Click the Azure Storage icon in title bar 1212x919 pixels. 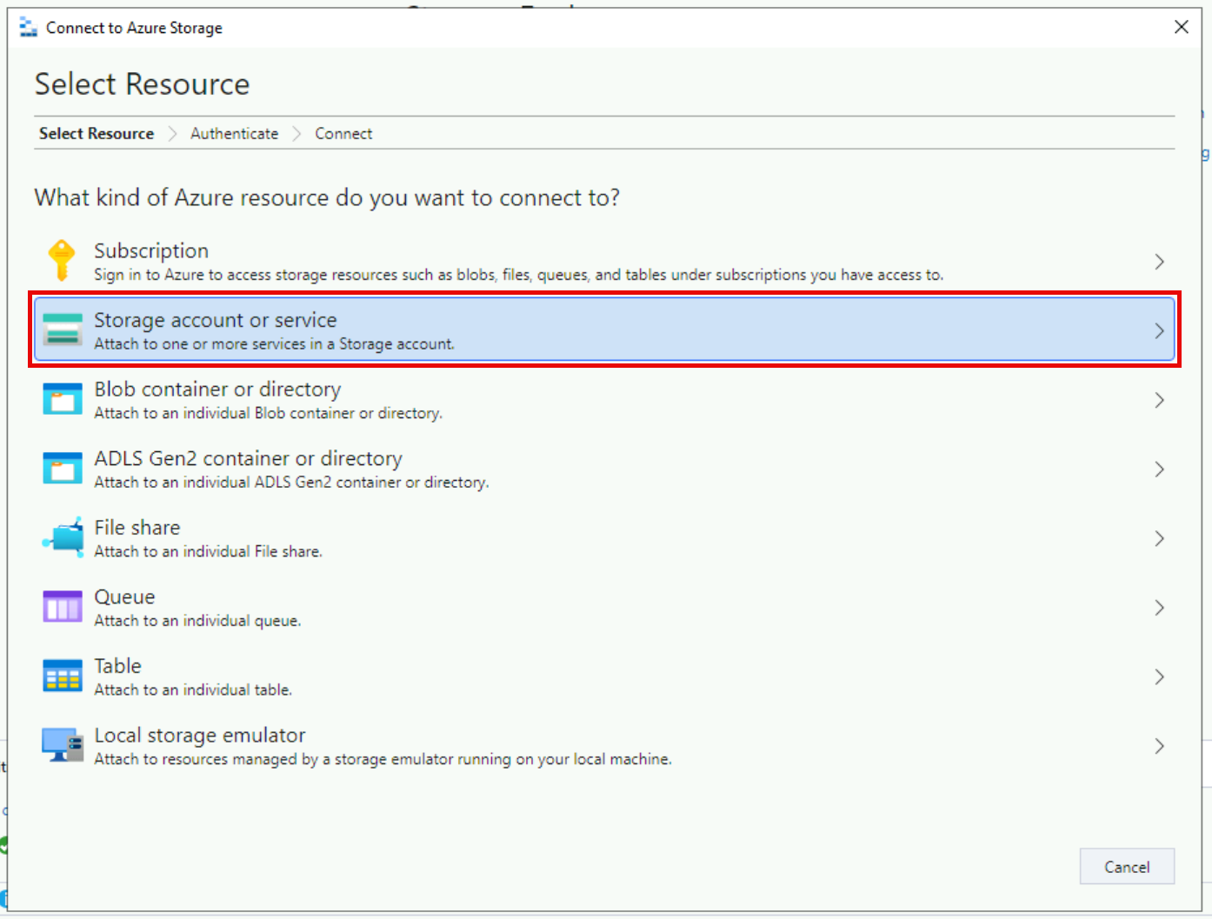coord(29,28)
